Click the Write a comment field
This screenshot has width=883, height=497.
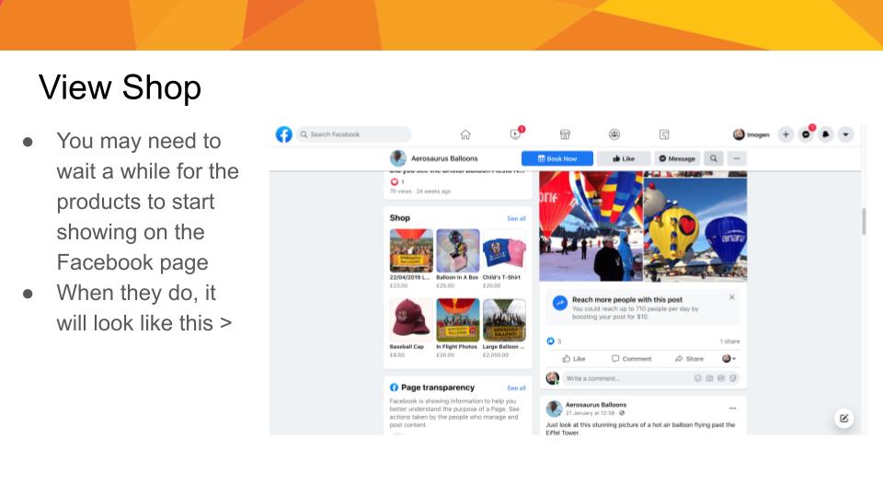tap(651, 378)
